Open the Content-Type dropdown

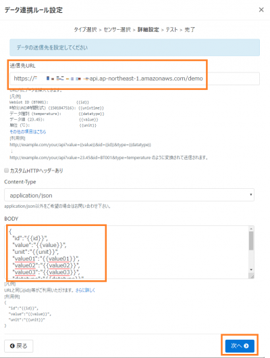pyautogui.click(x=129, y=195)
